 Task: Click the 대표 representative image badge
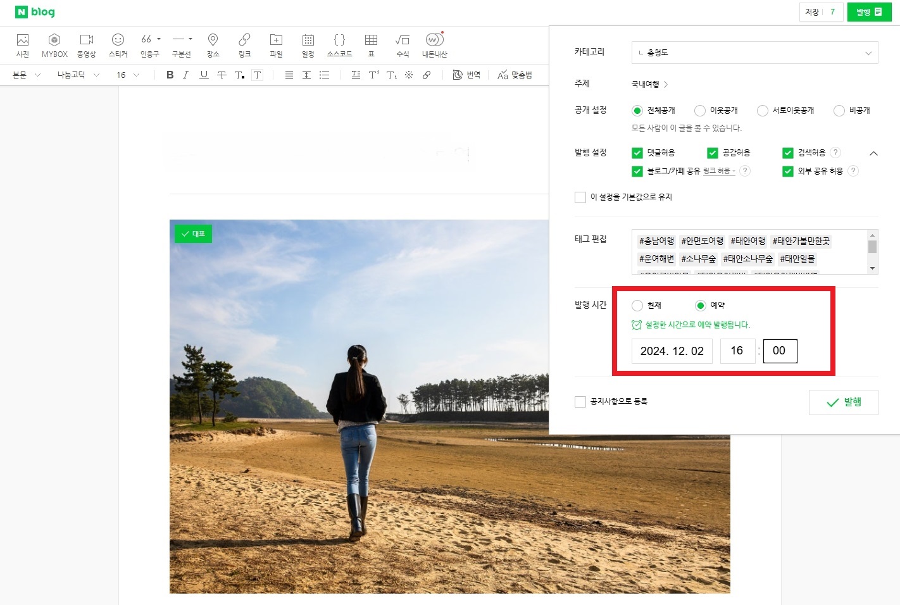coord(193,234)
